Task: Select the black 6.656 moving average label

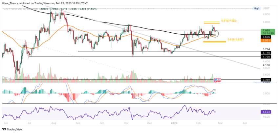Action: [265, 37]
